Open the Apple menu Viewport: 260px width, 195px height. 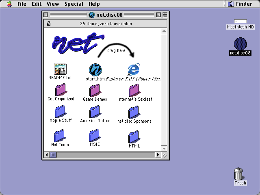click(x=9, y=4)
